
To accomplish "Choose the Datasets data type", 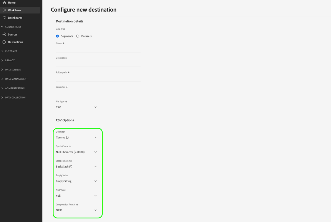I will coord(78,36).
